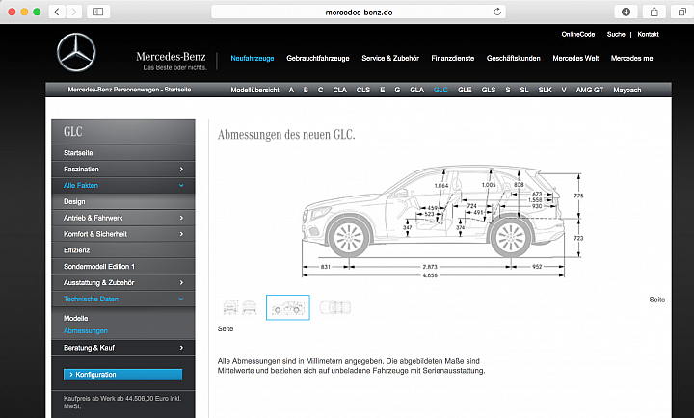The height and width of the screenshot is (418, 694).
Task: Go to Mercedes-Benz Personenwagen - Startseite
Action: click(x=129, y=90)
